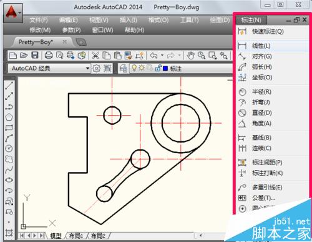Viewport: 312px width, 242px height.
Task: Click the Open file folder icon
Action: (x=24, y=56)
